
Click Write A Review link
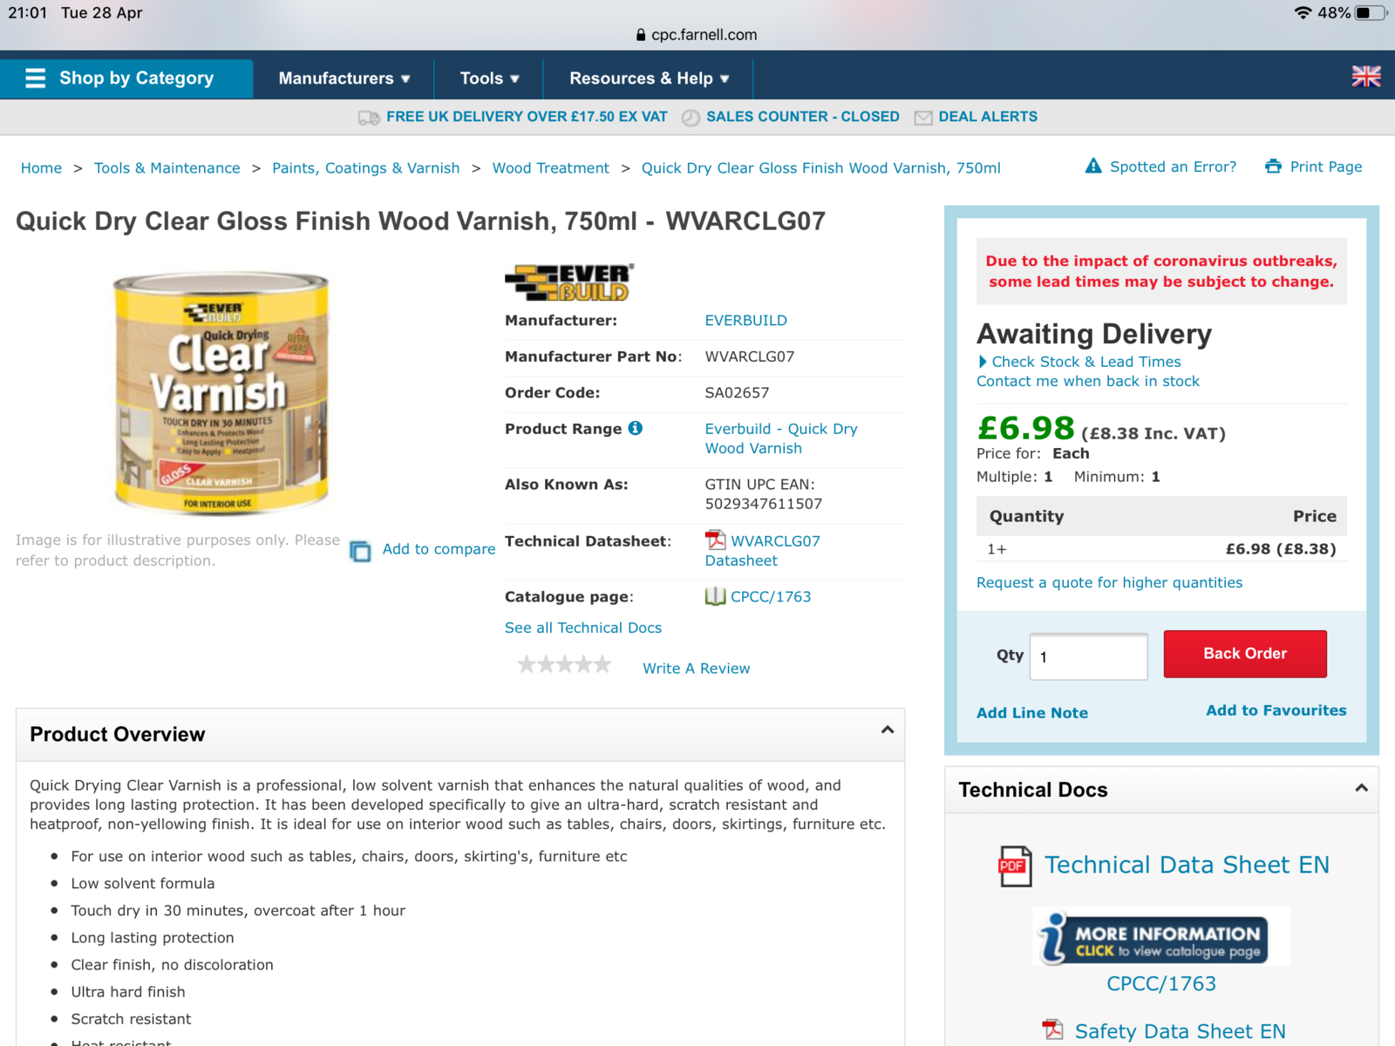point(696,669)
